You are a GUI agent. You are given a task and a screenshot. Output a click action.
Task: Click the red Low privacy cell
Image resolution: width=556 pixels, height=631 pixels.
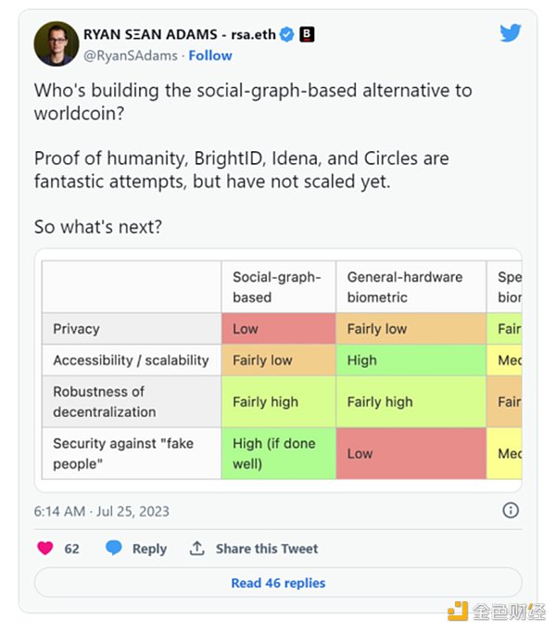pyautogui.click(x=278, y=329)
